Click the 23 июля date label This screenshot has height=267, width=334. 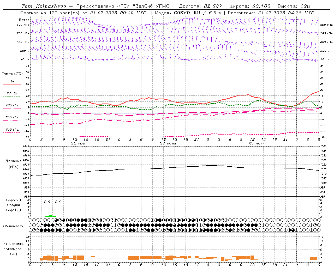coord(257,143)
